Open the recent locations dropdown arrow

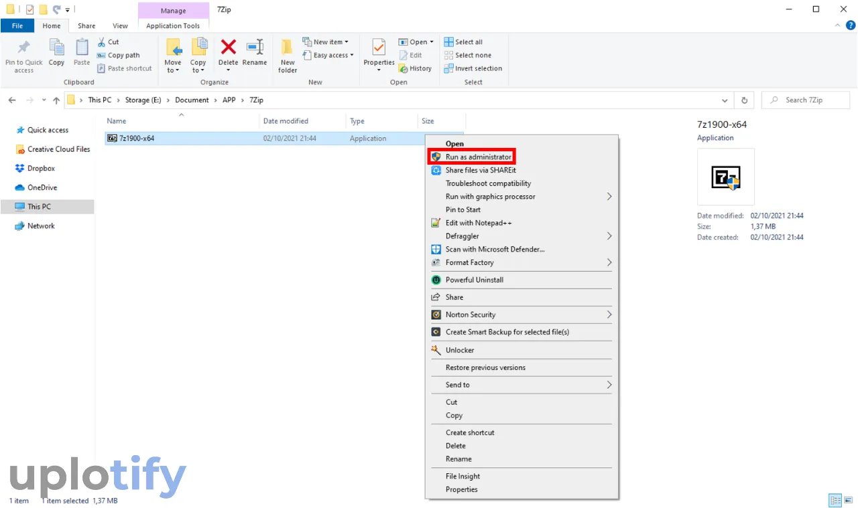click(x=44, y=100)
